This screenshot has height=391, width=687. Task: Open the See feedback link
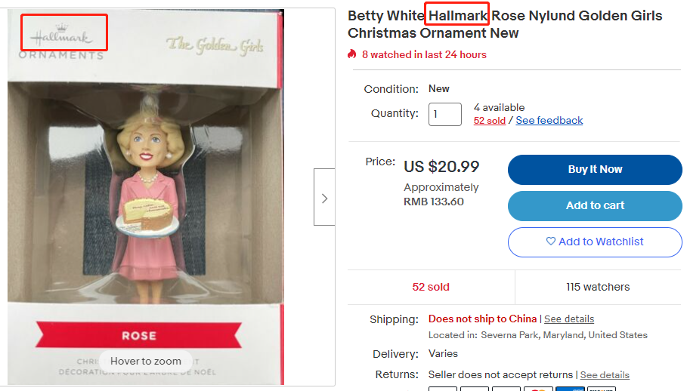[x=549, y=121]
